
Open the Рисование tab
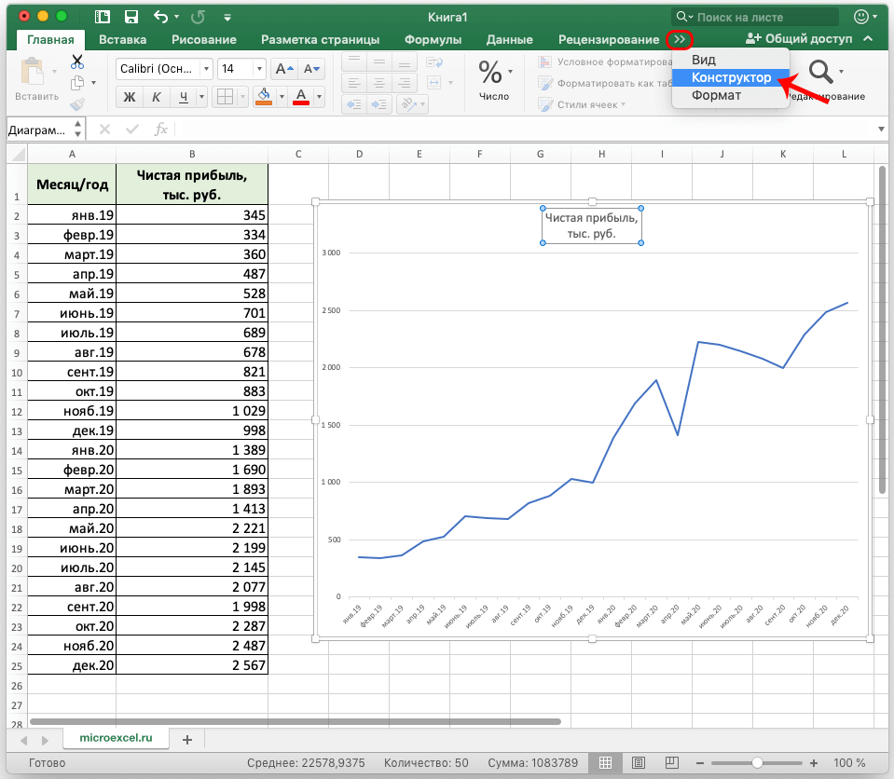tap(203, 39)
